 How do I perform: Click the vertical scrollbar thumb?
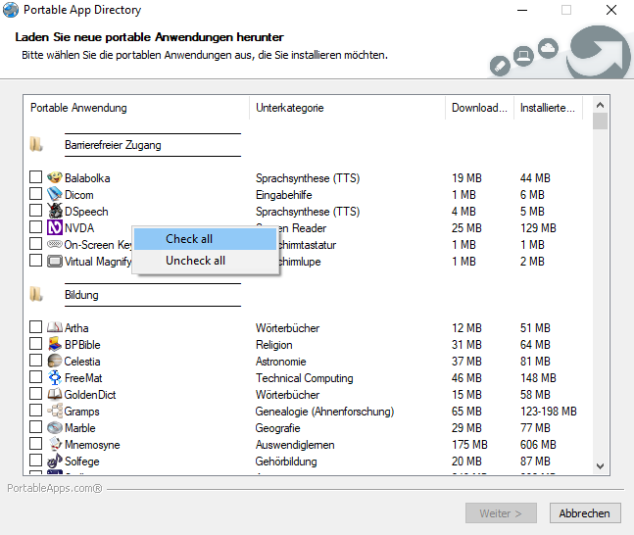[x=600, y=122]
